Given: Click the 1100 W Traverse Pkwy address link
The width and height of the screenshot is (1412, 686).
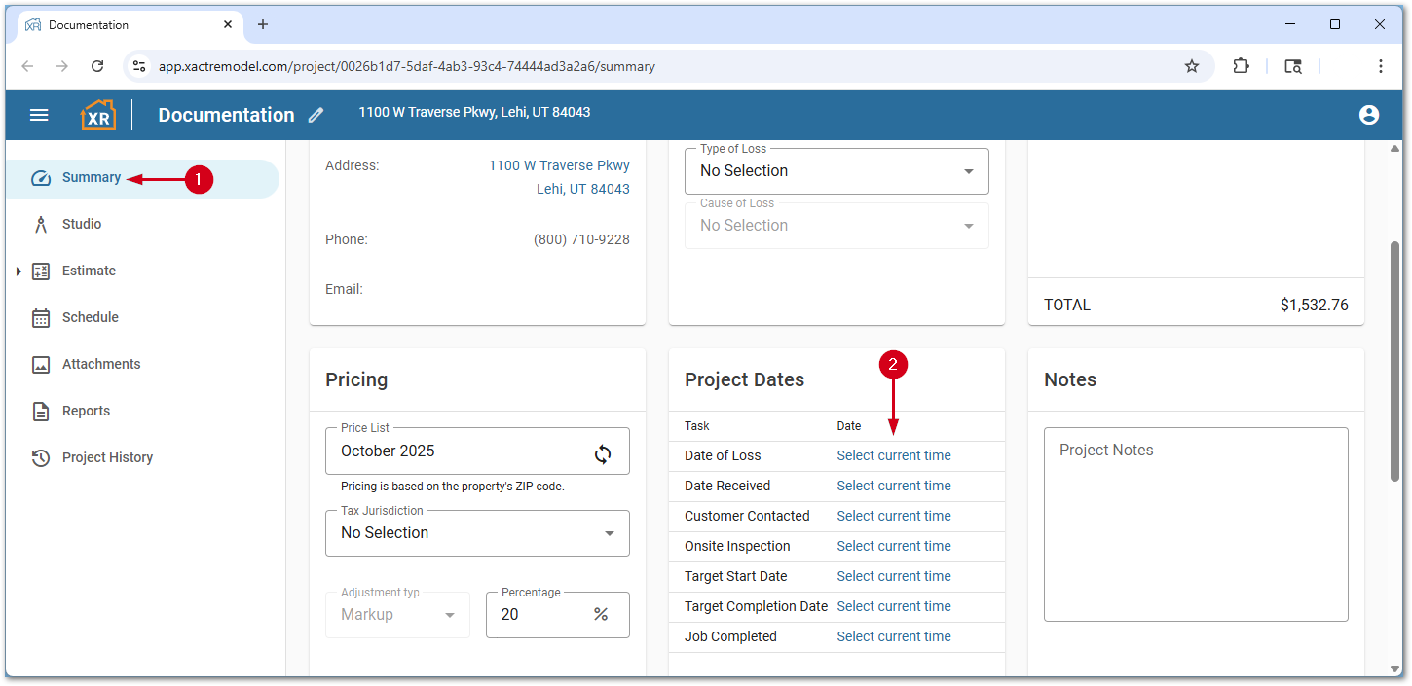Looking at the screenshot, I should [559, 165].
